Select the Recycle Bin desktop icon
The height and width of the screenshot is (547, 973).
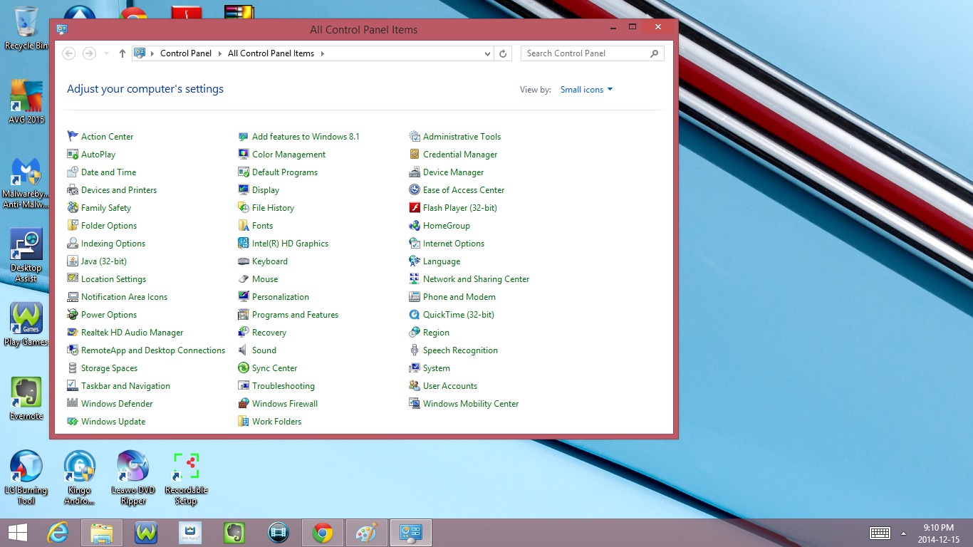pyautogui.click(x=26, y=28)
